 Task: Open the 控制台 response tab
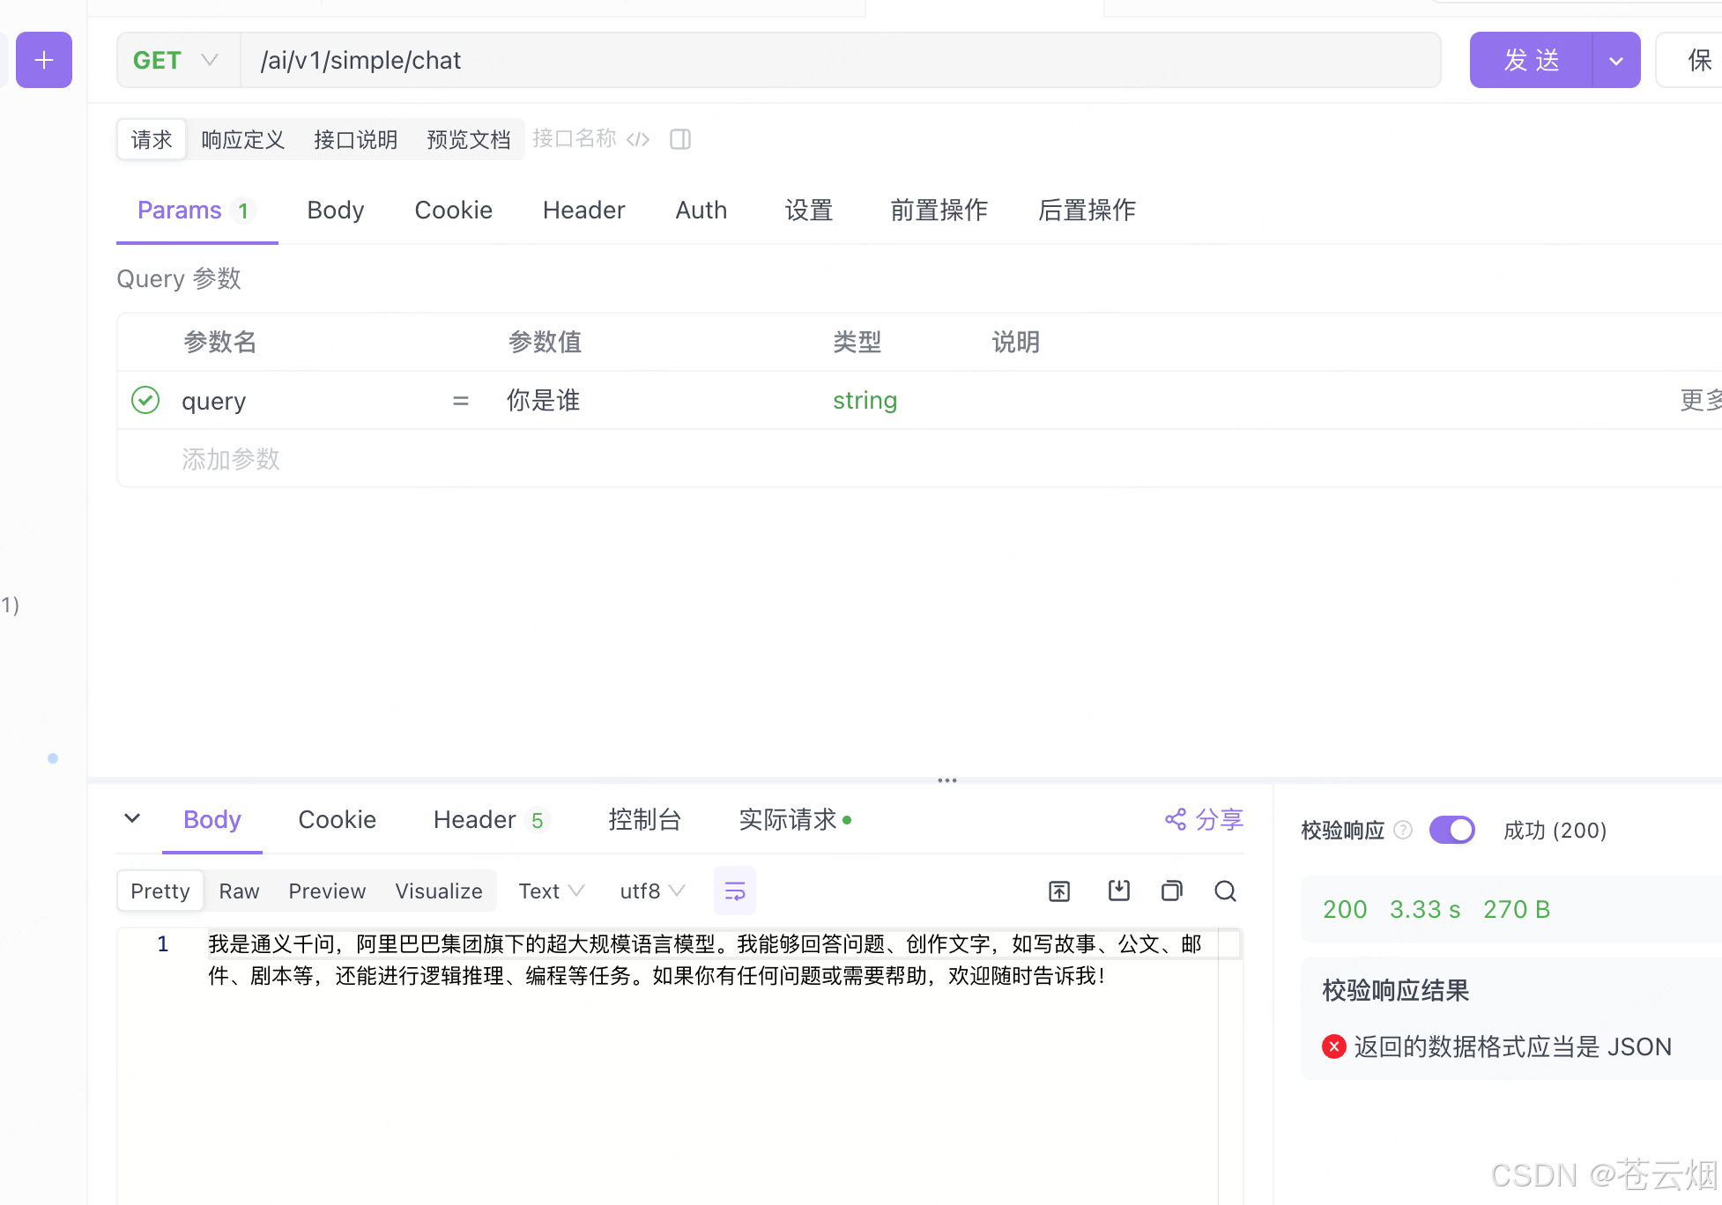click(644, 820)
